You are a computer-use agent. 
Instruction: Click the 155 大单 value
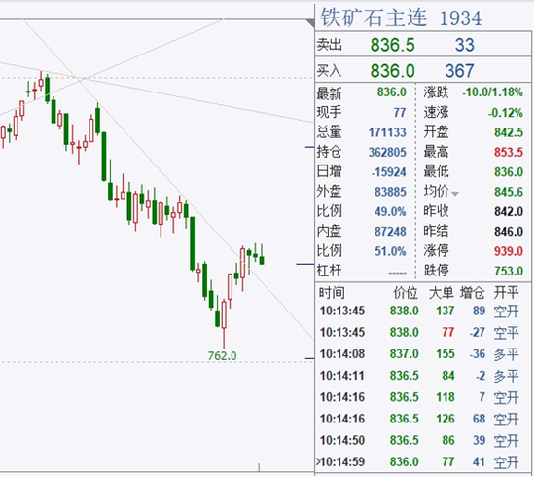tap(446, 354)
